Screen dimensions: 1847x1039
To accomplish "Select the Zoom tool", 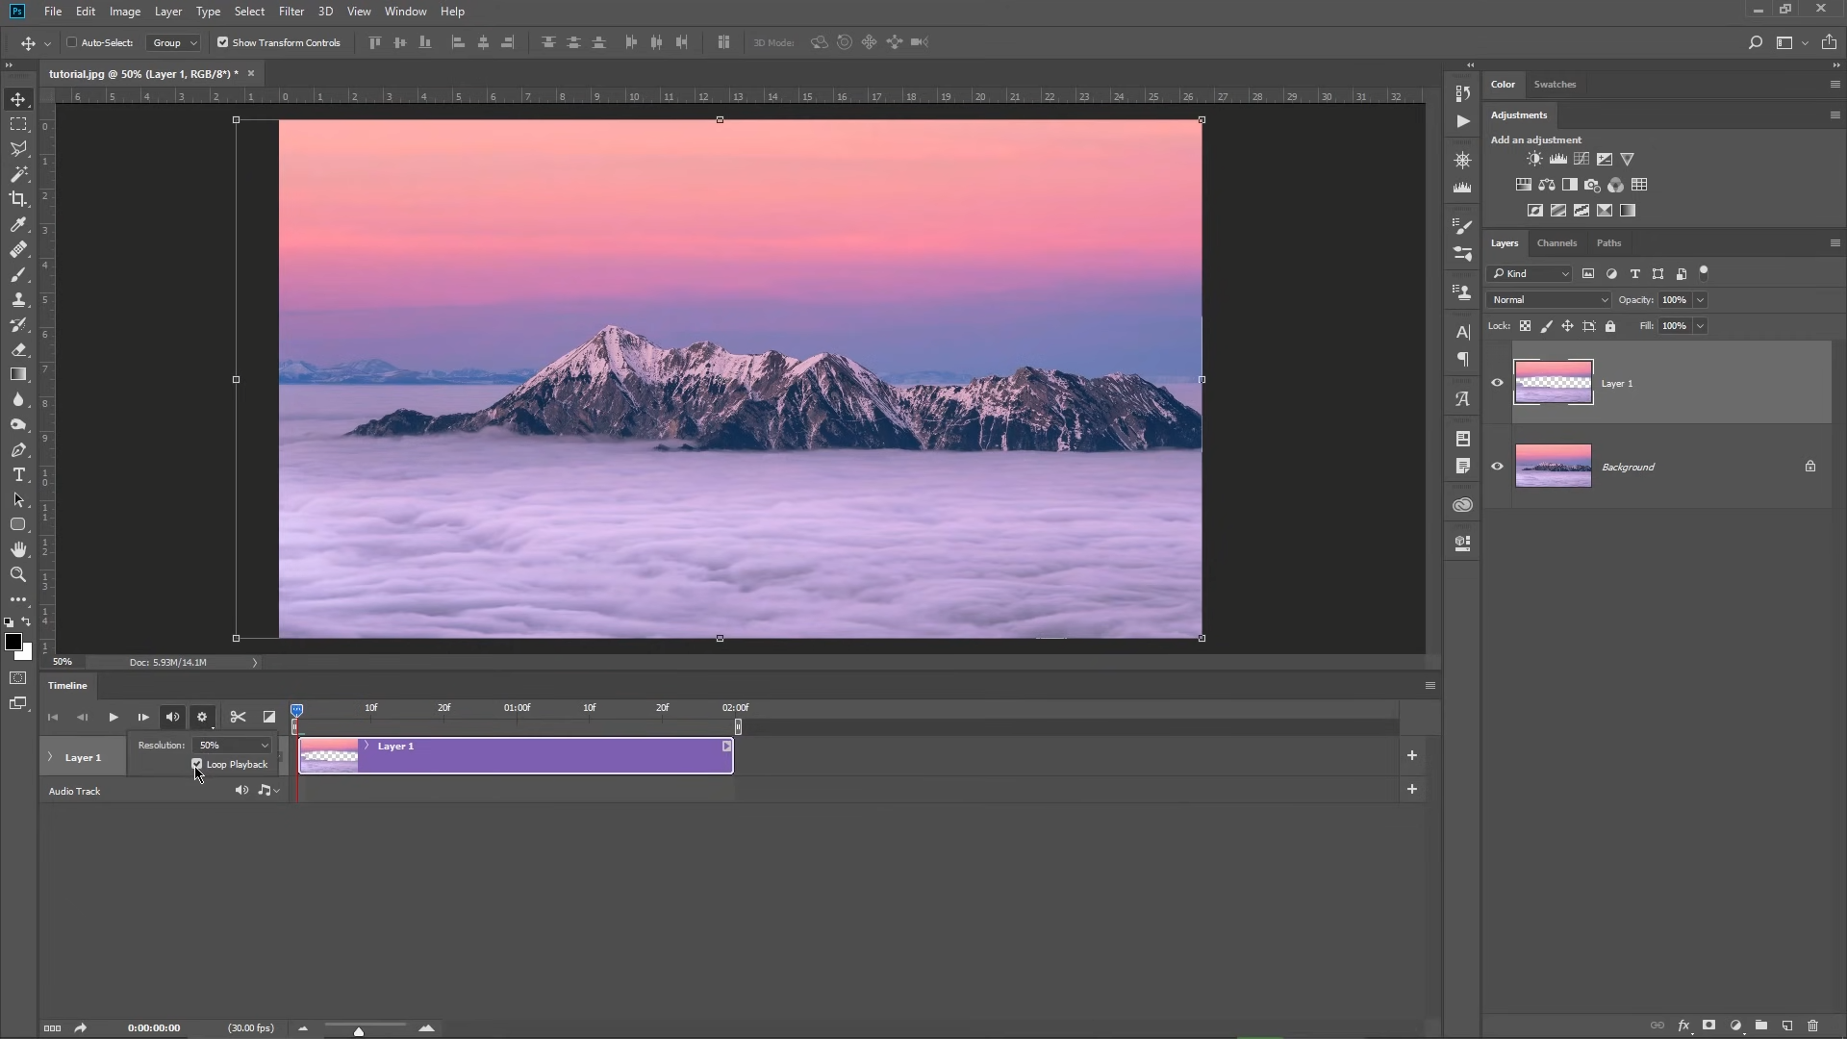I will [18, 575].
